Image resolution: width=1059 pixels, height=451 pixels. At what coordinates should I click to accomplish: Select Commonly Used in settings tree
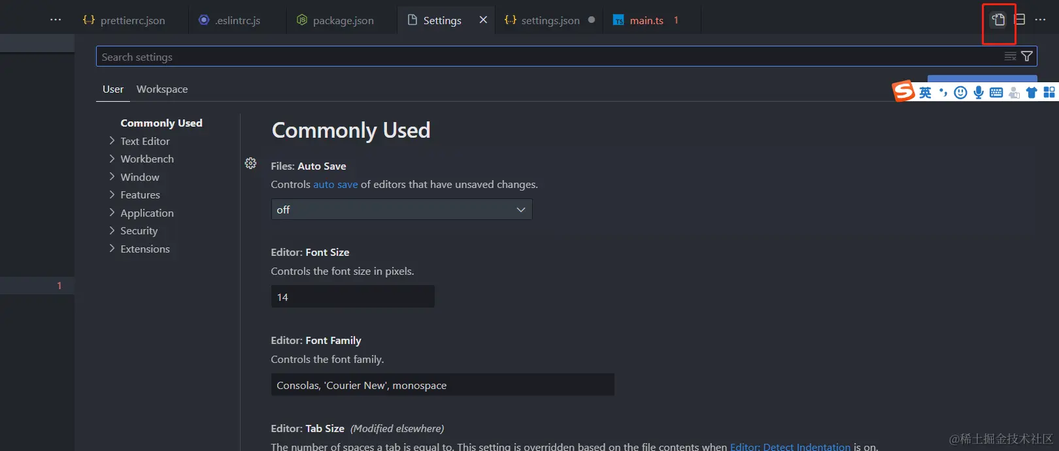(161, 123)
